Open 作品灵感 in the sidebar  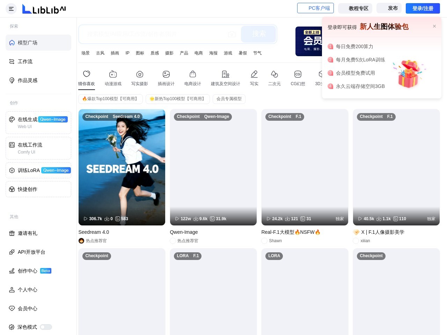pos(27,80)
